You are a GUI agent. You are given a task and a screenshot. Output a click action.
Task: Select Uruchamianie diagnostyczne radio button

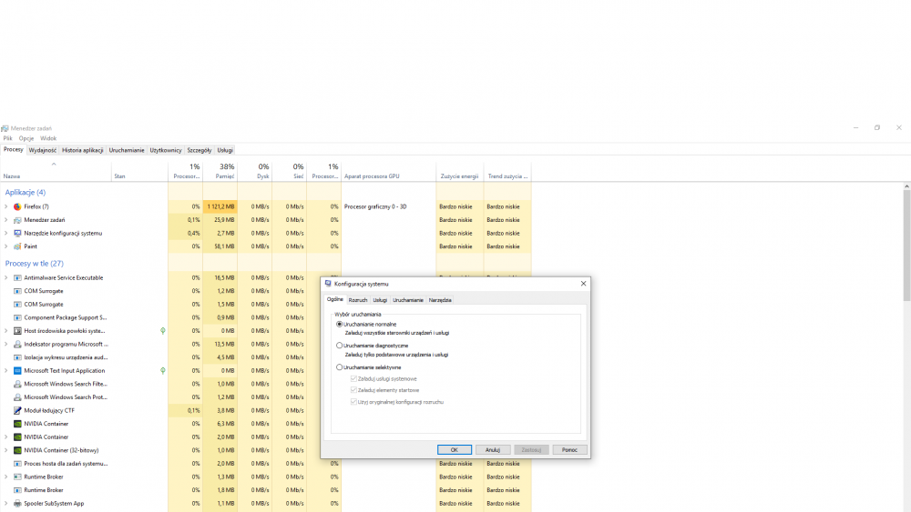pos(339,346)
